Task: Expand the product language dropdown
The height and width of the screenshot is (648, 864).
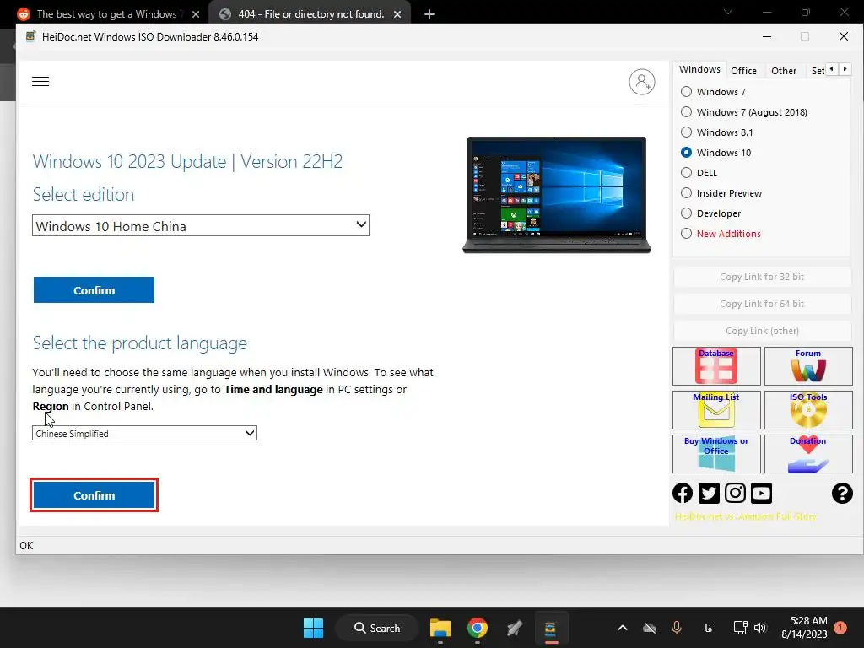Action: coord(144,433)
